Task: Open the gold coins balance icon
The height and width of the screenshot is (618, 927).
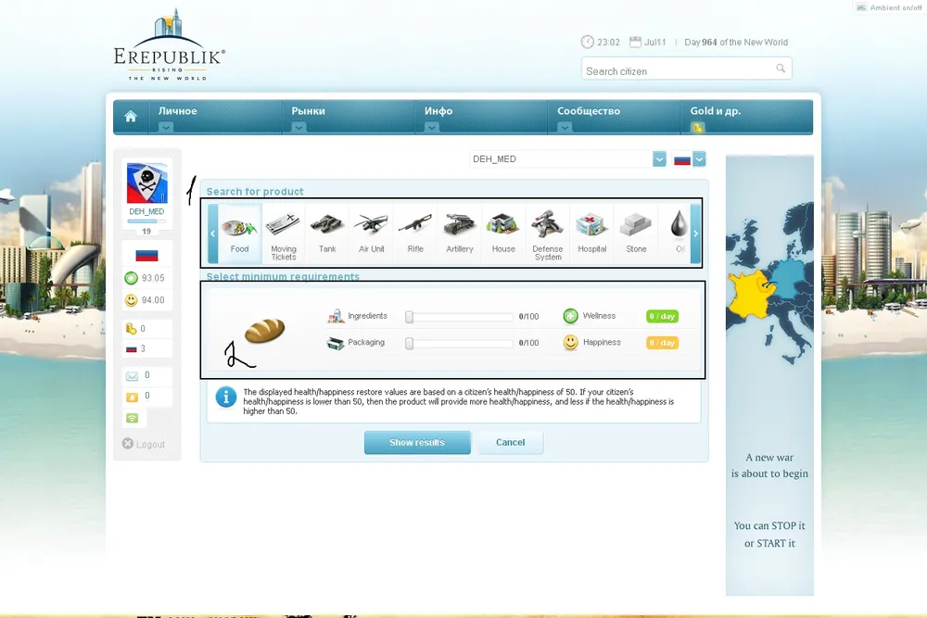Action: [132, 329]
